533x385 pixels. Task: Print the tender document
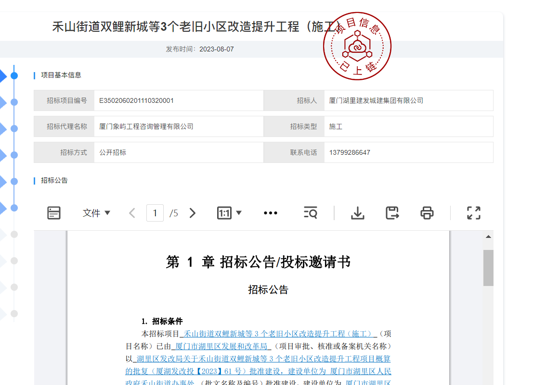coord(427,213)
